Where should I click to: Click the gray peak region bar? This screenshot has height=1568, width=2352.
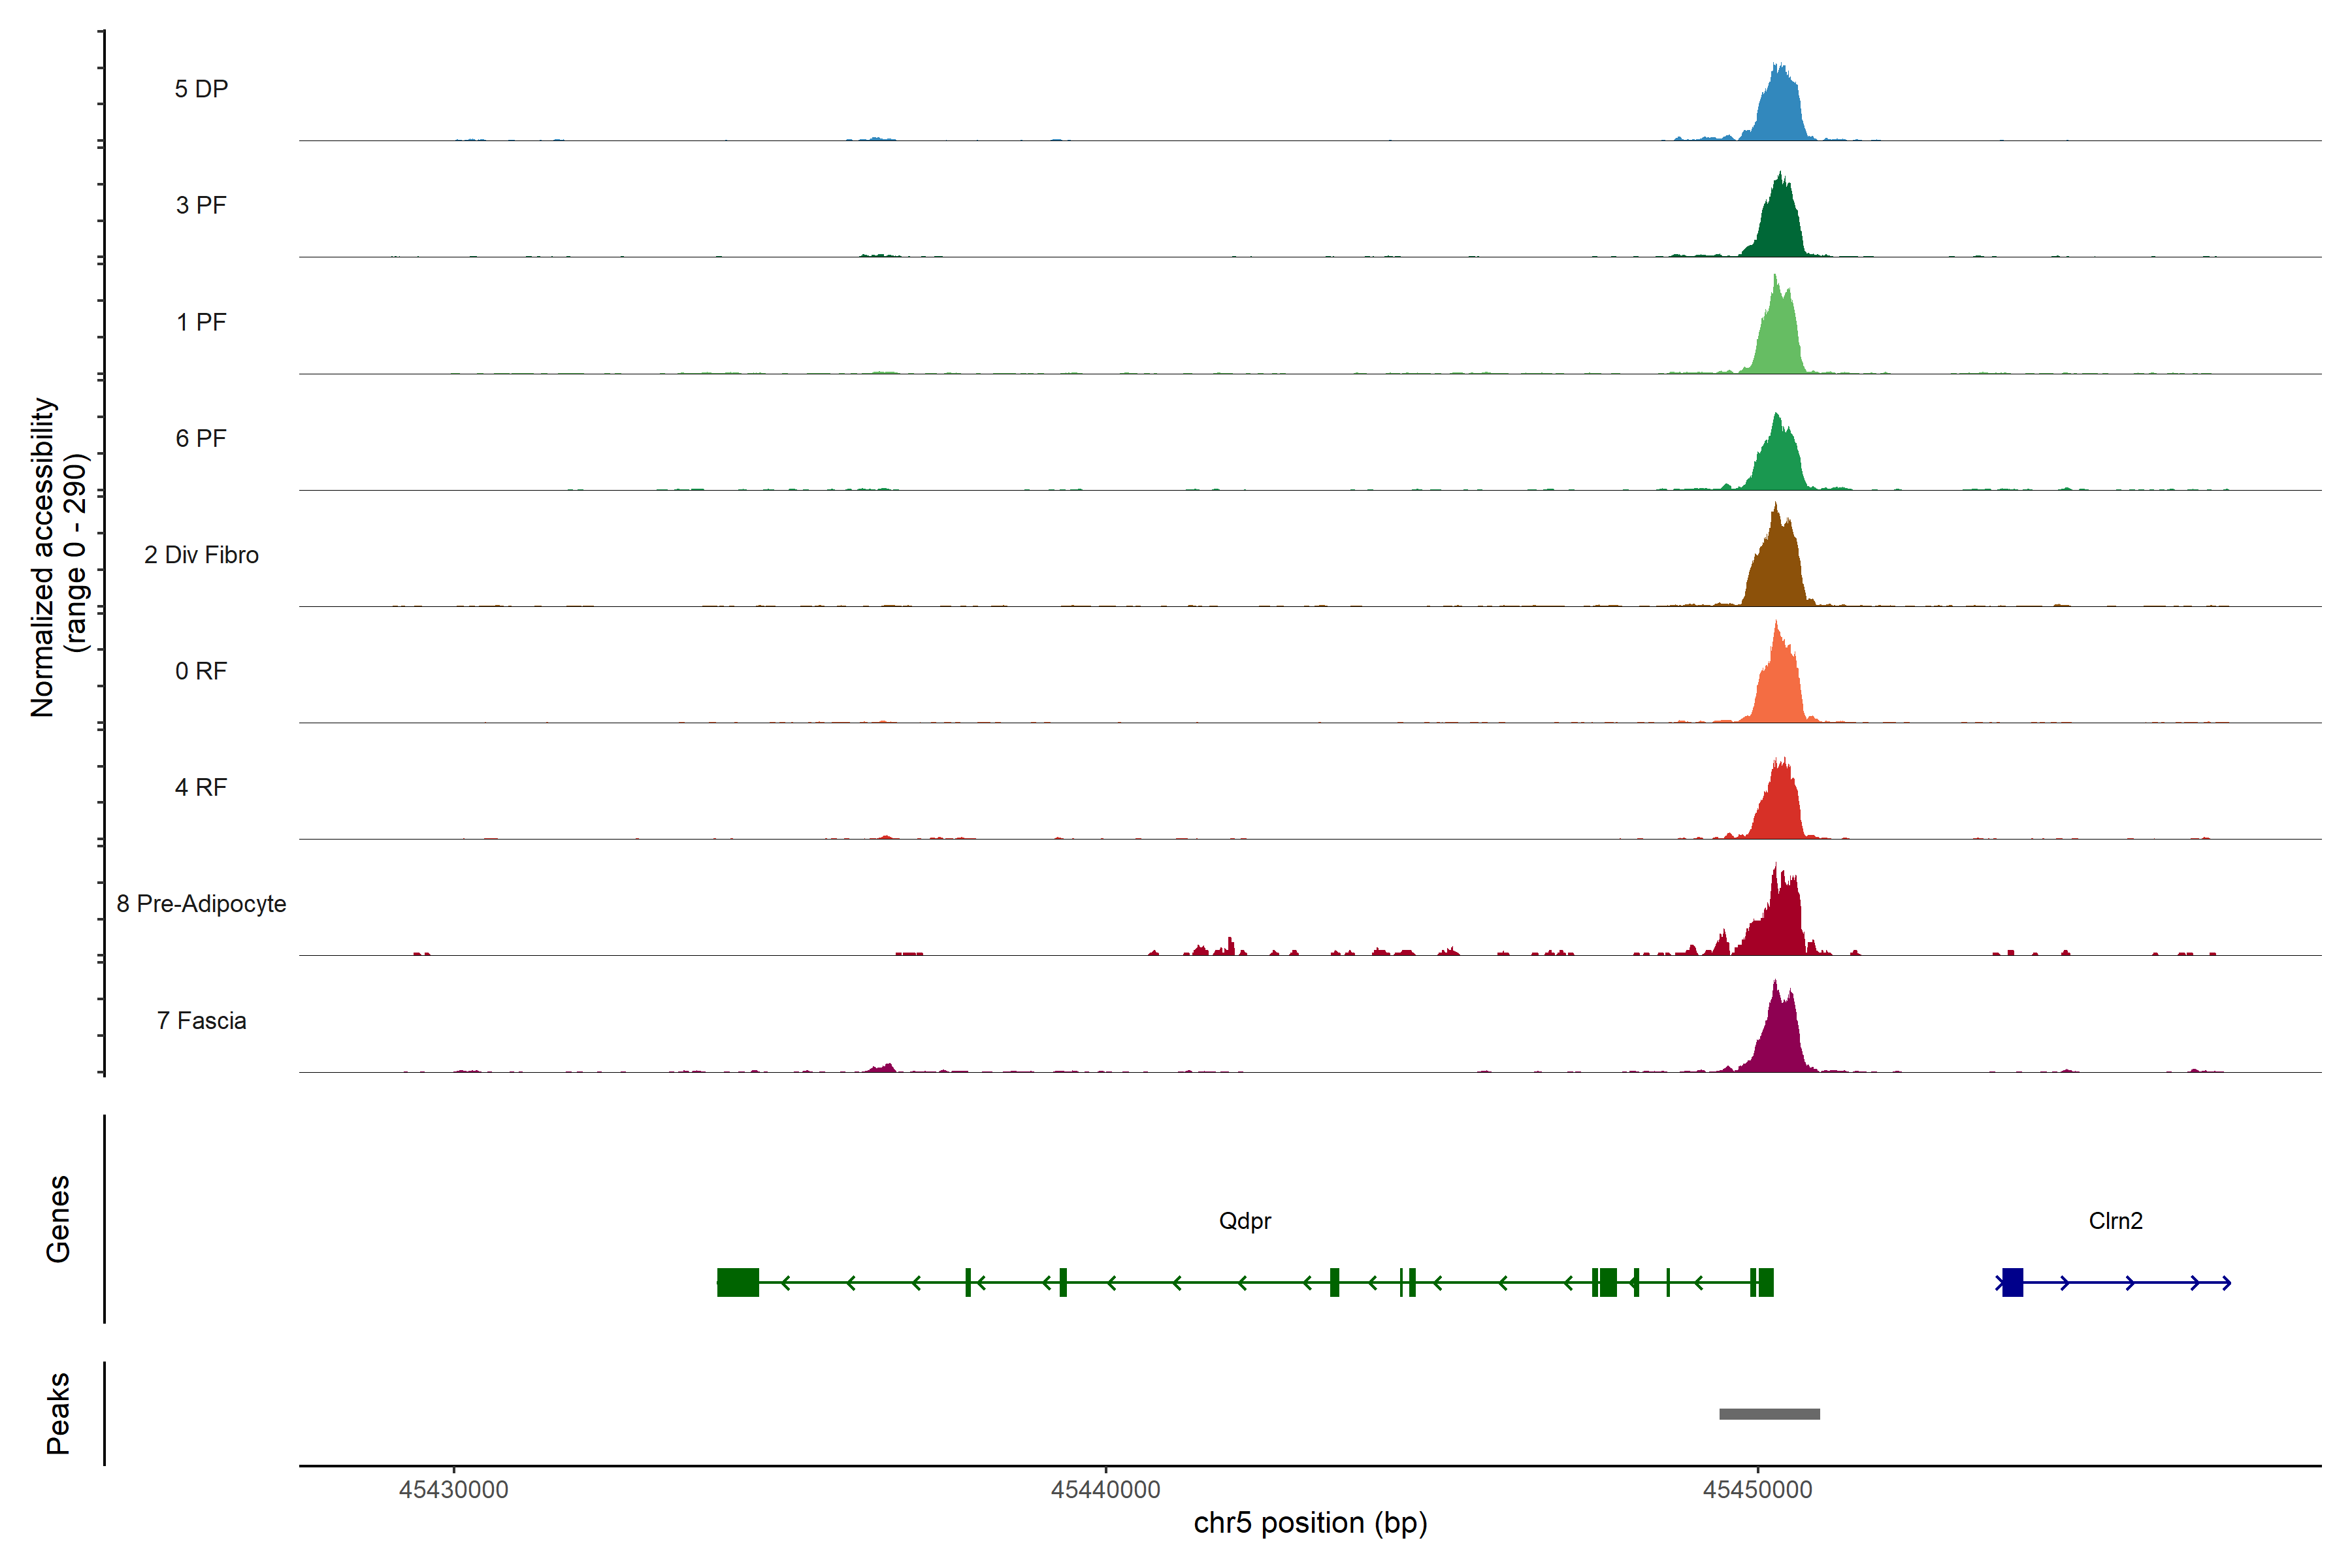click(1769, 1414)
